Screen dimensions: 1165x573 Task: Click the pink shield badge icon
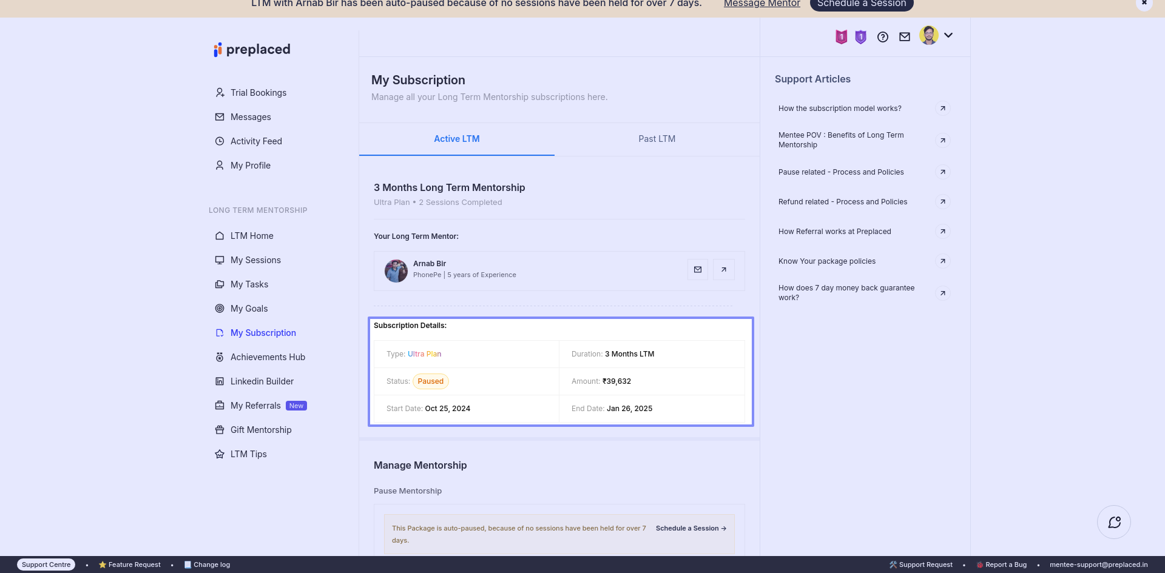tap(841, 37)
